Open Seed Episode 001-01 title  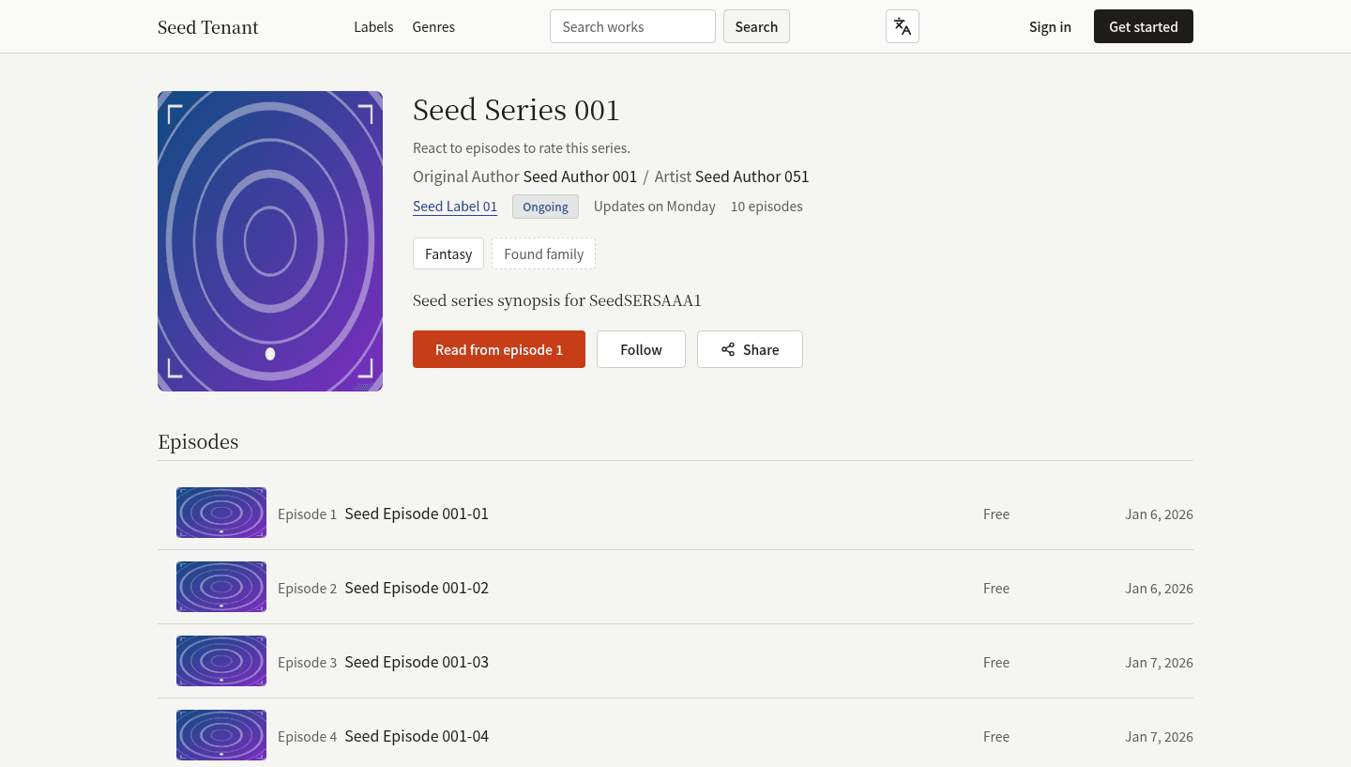[417, 514]
